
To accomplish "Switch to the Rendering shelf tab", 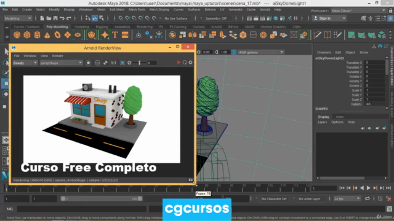I will 145,26.
